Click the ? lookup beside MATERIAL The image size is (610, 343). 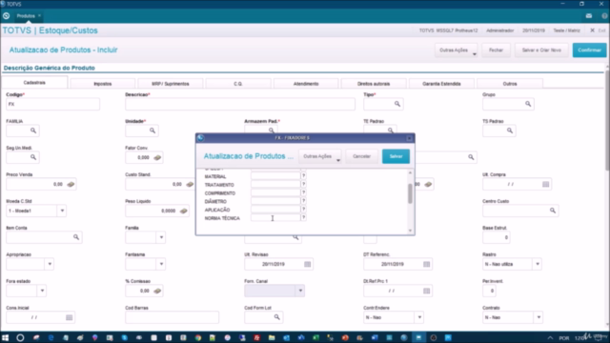pos(303,176)
